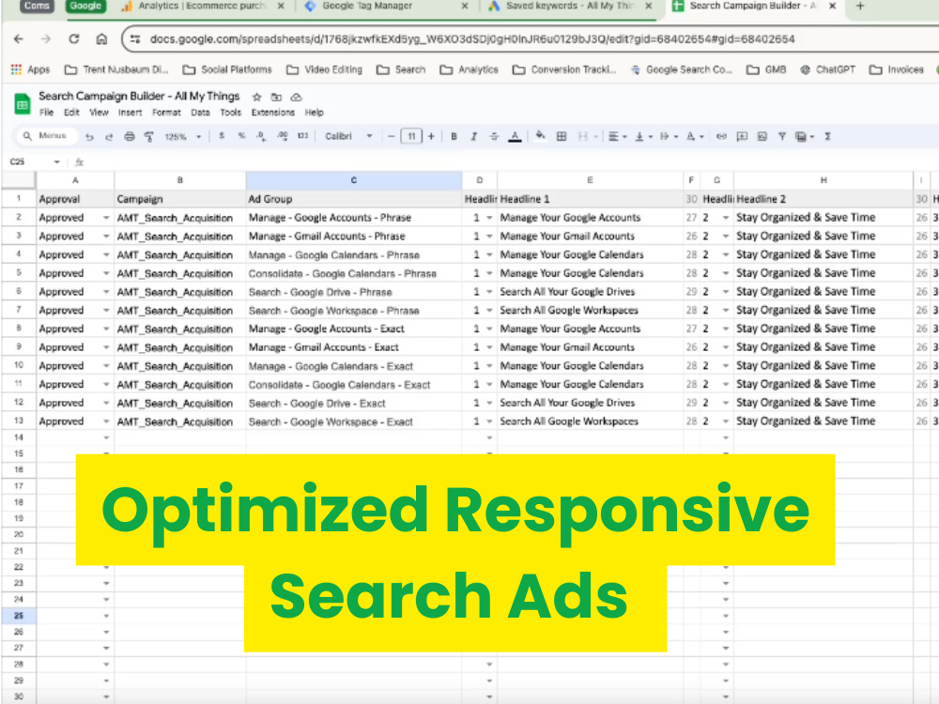Click the Menus search box

tap(46, 136)
